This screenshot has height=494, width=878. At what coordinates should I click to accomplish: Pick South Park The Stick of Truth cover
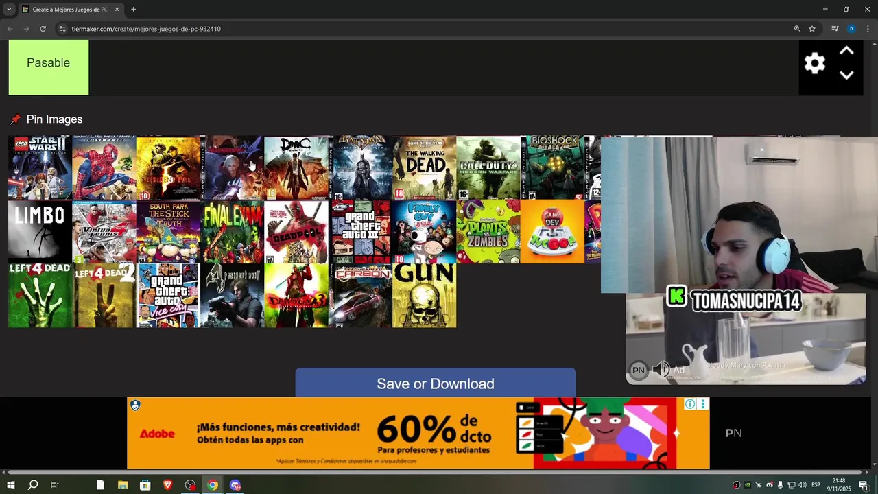[168, 232]
